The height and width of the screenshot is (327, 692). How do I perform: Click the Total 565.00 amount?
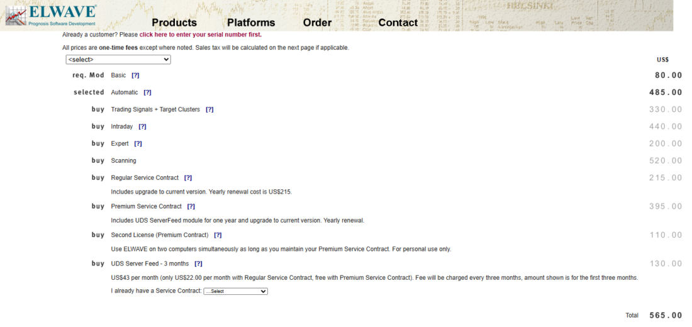pyautogui.click(x=666, y=316)
